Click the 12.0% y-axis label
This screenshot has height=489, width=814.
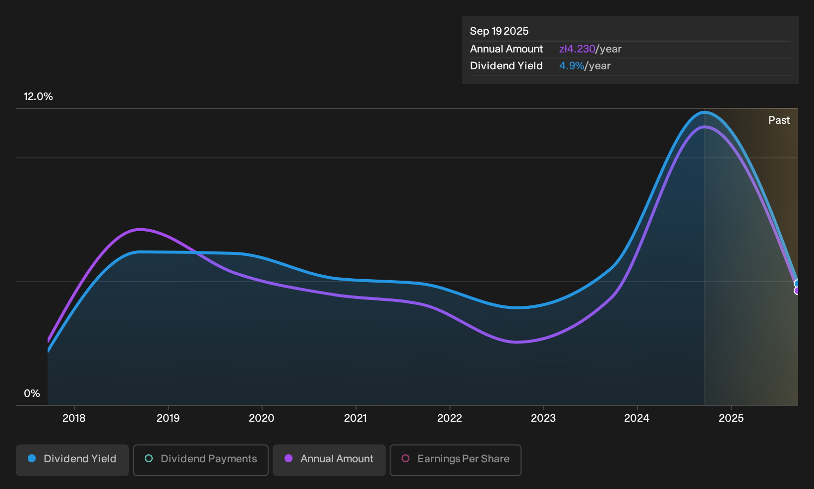[x=38, y=97]
